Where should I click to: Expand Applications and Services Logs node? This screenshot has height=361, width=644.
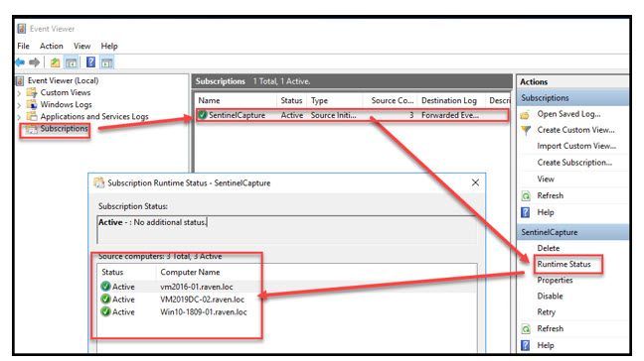click(19, 117)
